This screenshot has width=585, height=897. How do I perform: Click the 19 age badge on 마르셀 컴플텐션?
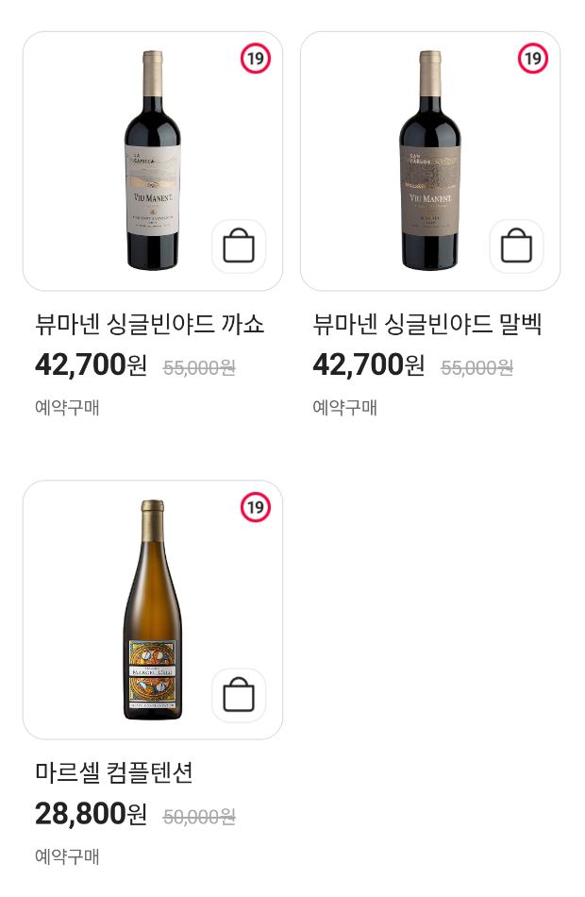coord(253,508)
